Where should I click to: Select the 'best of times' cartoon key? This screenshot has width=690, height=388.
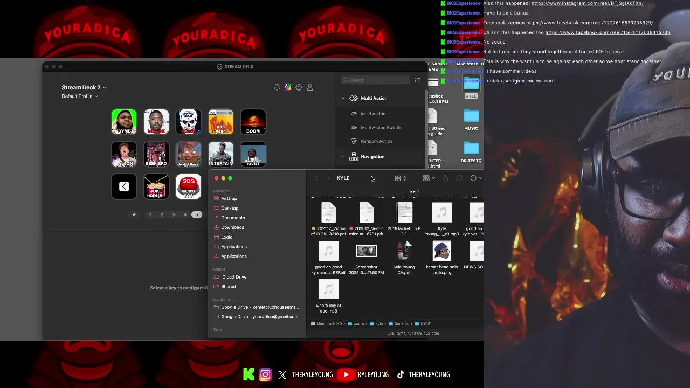189,154
